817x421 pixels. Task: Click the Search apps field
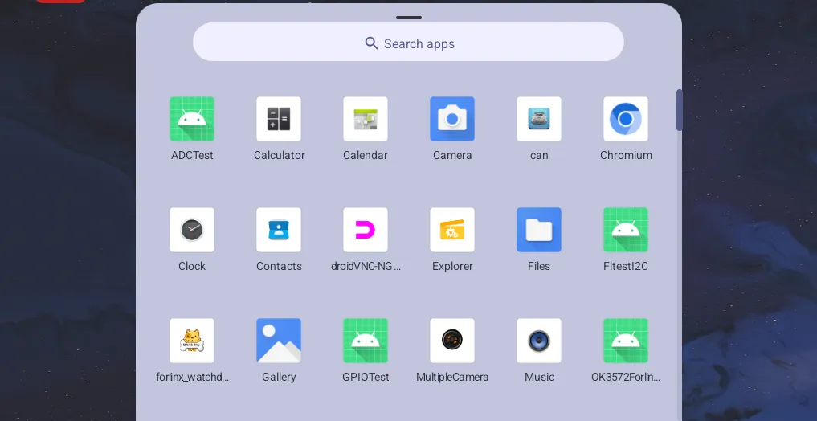(x=408, y=42)
